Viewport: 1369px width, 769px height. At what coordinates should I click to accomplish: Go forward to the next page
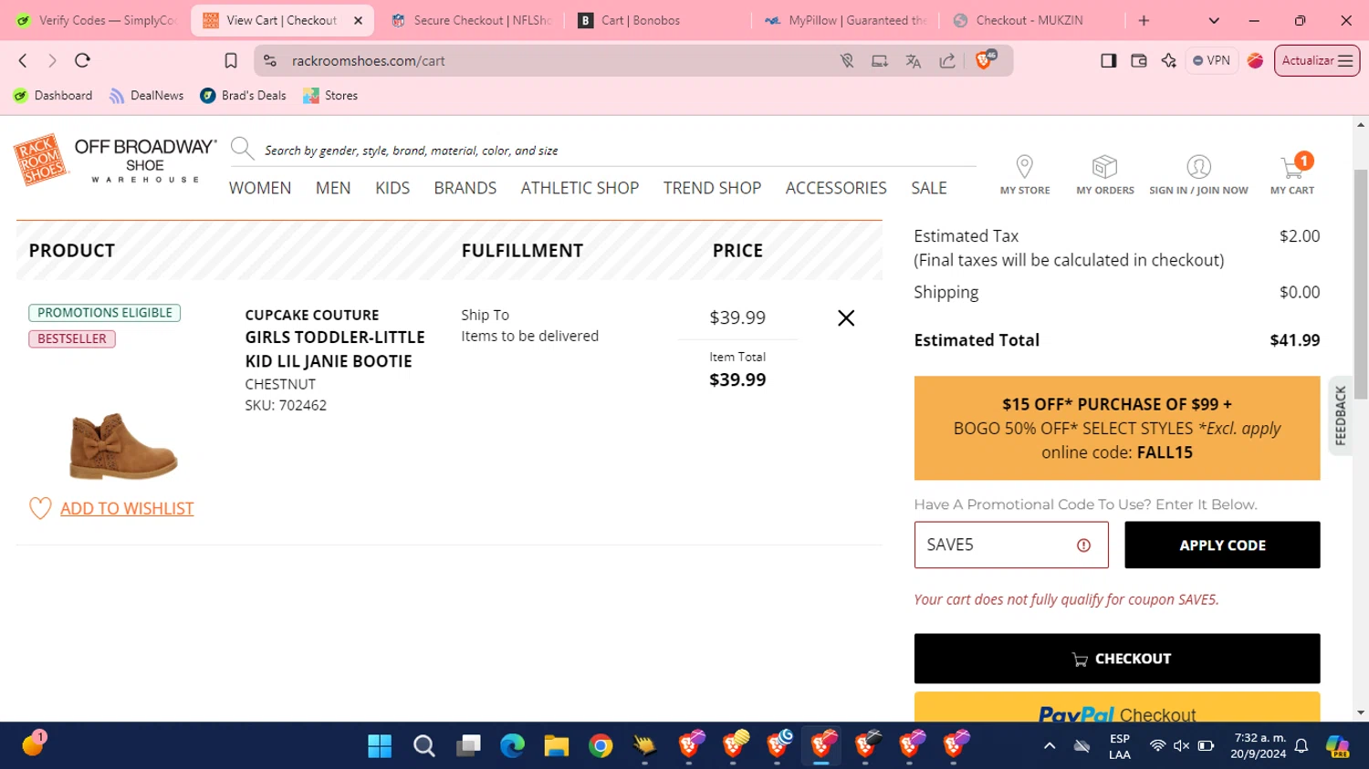pyautogui.click(x=52, y=60)
